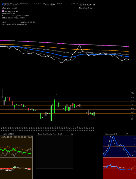Click the ADX '(MGR) 31.9, 19, 36.9' values

pos(28,22)
